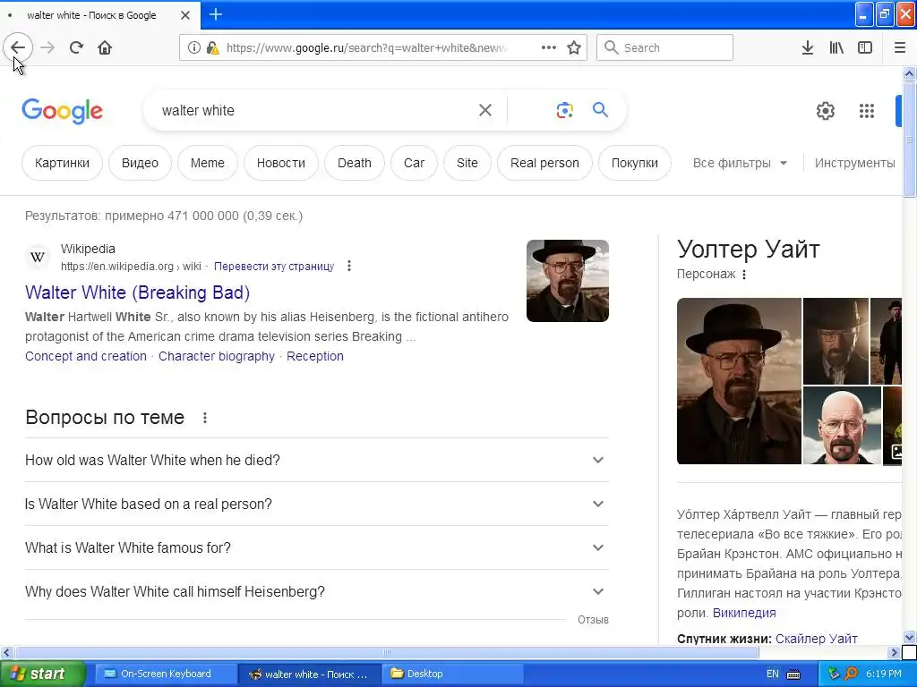
Task: Select the Meme filter chip
Action: point(208,163)
